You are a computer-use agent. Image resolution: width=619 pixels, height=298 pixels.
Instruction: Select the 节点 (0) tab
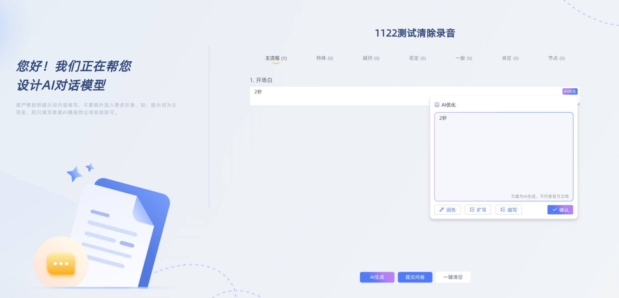556,58
